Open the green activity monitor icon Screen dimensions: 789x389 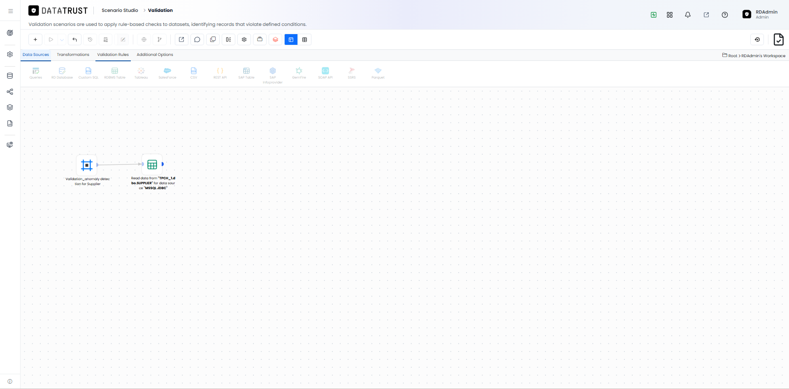(x=654, y=15)
